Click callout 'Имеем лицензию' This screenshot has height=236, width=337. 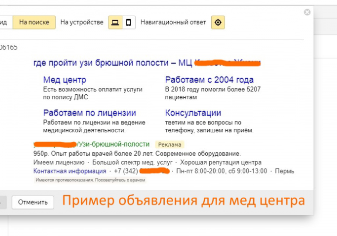(x=59, y=162)
